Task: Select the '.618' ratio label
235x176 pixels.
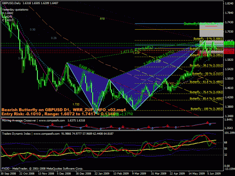Action: point(102,19)
